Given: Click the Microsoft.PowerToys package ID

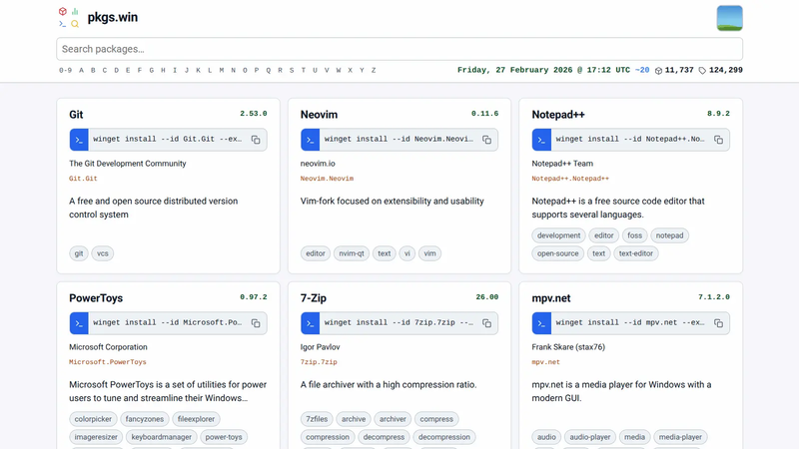Looking at the screenshot, I should [108, 362].
